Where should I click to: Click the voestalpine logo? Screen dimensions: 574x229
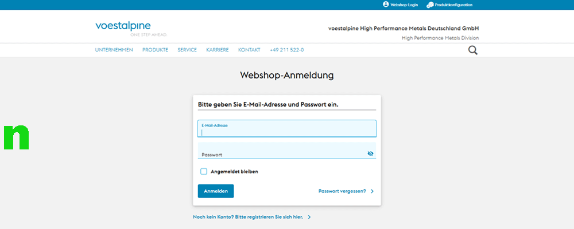pyautogui.click(x=123, y=27)
